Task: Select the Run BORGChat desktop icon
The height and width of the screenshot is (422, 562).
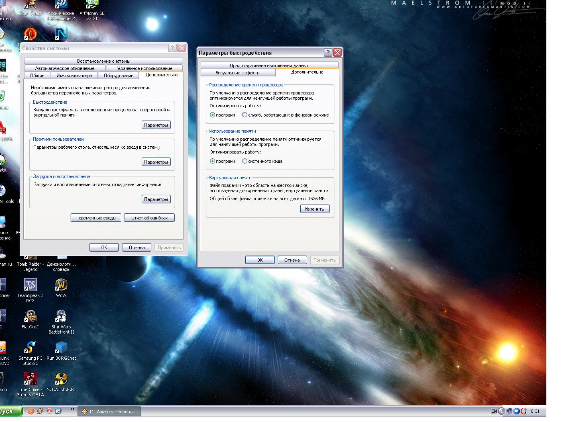Action: tap(61, 350)
